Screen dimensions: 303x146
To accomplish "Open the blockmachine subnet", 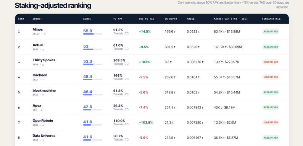I will click(44, 91).
